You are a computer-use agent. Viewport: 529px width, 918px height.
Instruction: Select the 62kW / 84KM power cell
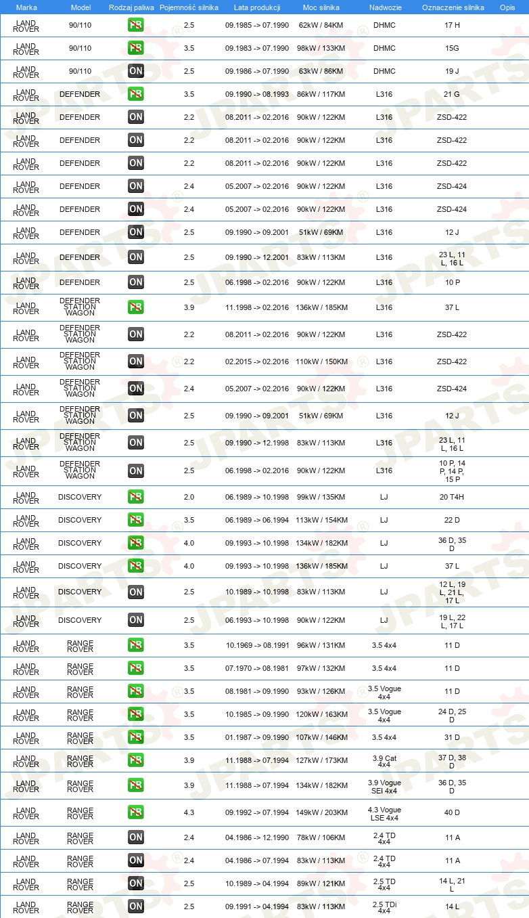pos(321,25)
